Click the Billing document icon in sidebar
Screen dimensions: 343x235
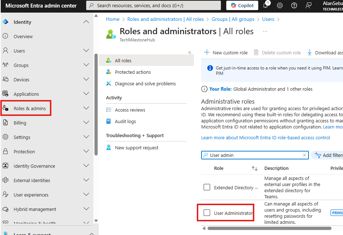5,123
